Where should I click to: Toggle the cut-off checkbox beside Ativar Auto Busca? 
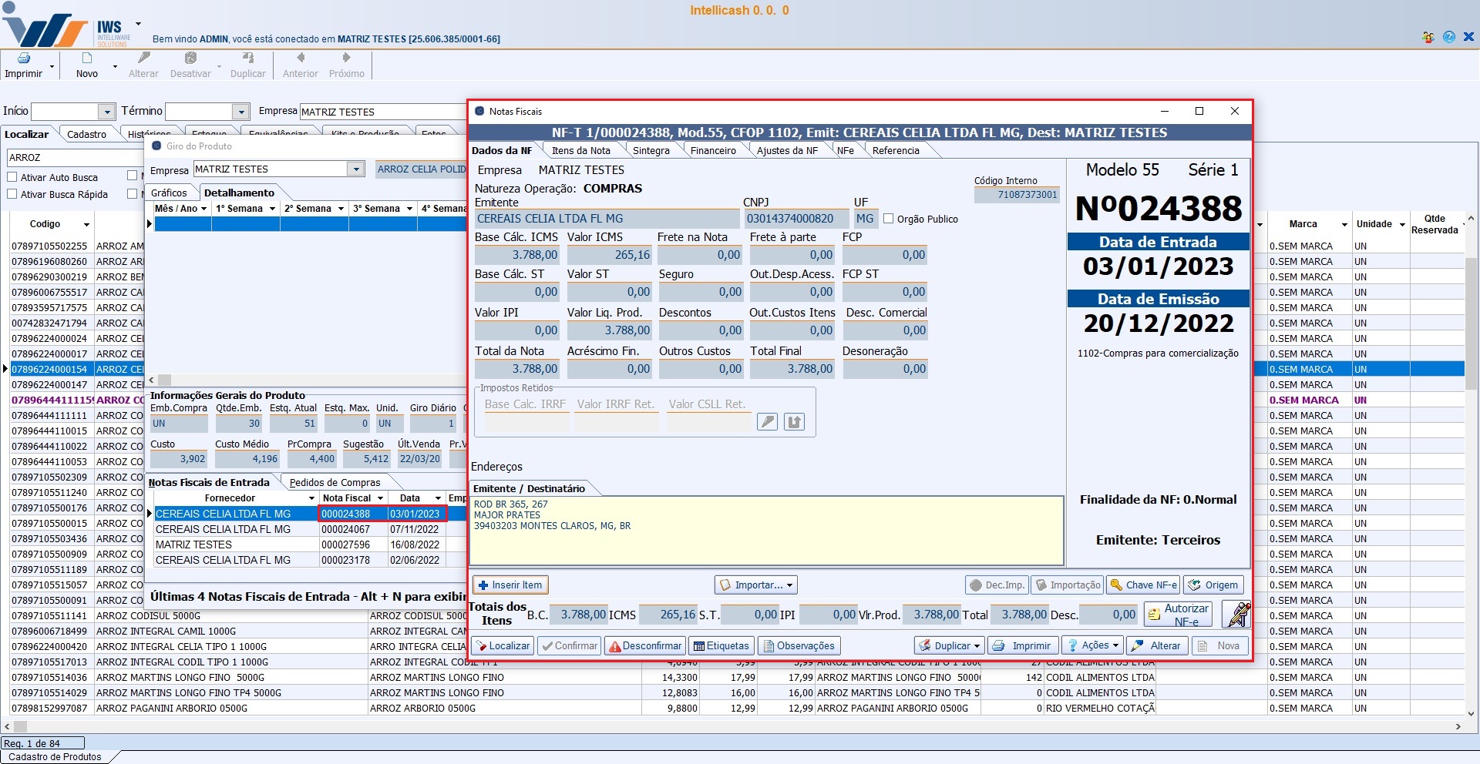click(x=133, y=176)
